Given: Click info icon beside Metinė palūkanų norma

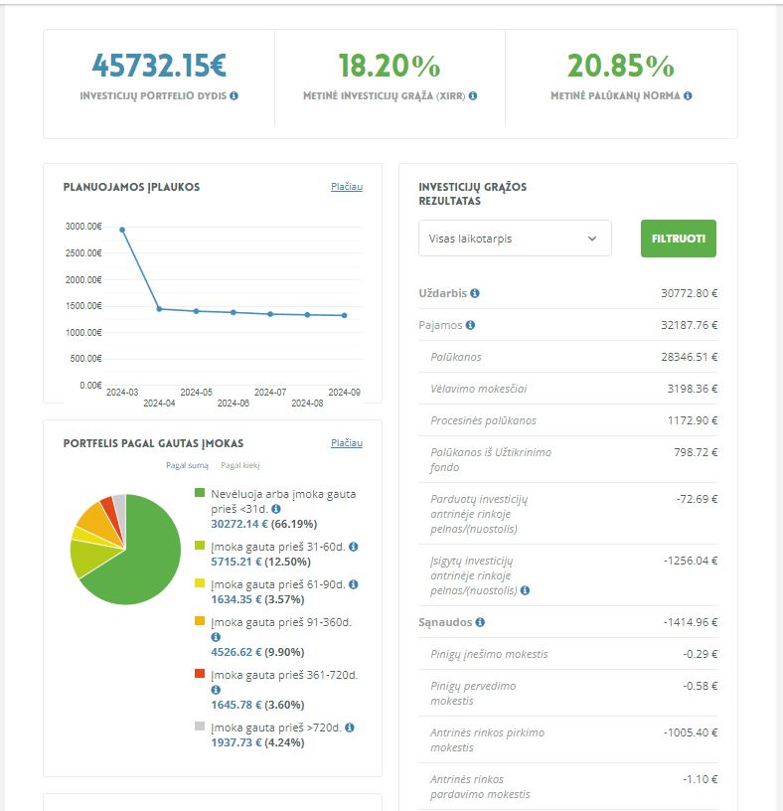Looking at the screenshot, I should tap(688, 96).
